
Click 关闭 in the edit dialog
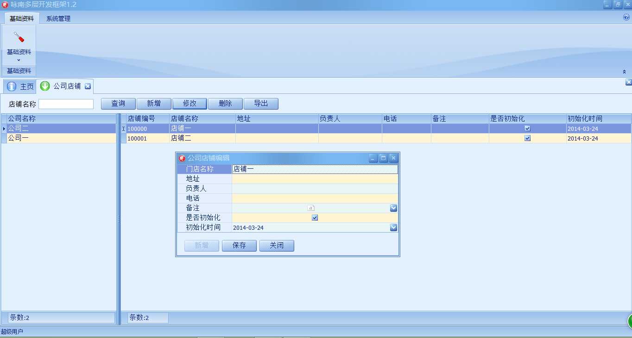(277, 246)
